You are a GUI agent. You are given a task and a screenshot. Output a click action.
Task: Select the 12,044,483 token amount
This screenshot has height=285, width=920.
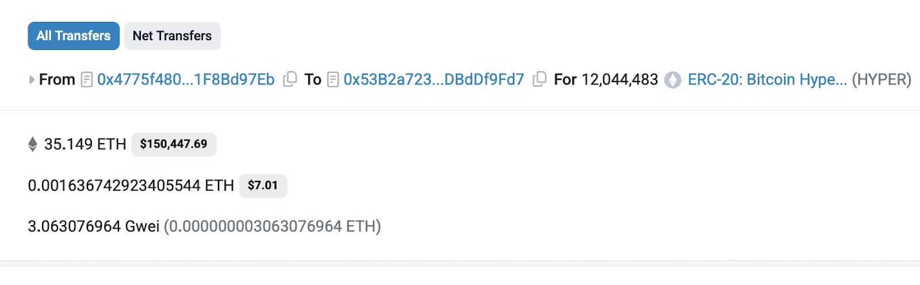620,79
